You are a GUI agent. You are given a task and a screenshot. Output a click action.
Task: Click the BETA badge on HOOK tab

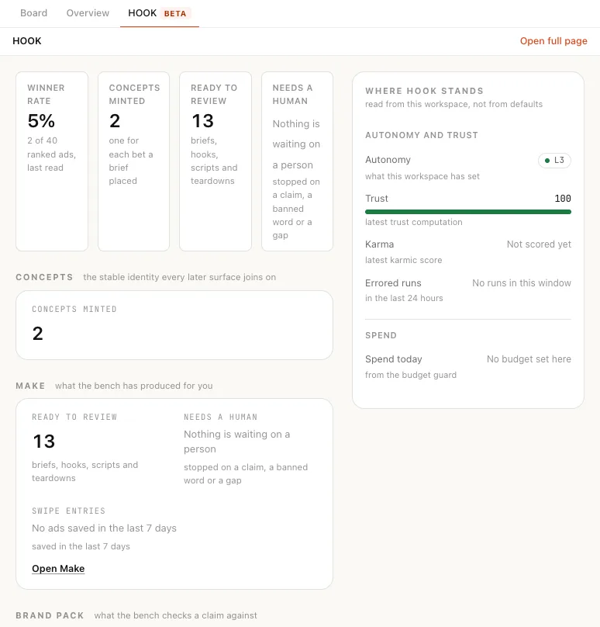tap(175, 14)
